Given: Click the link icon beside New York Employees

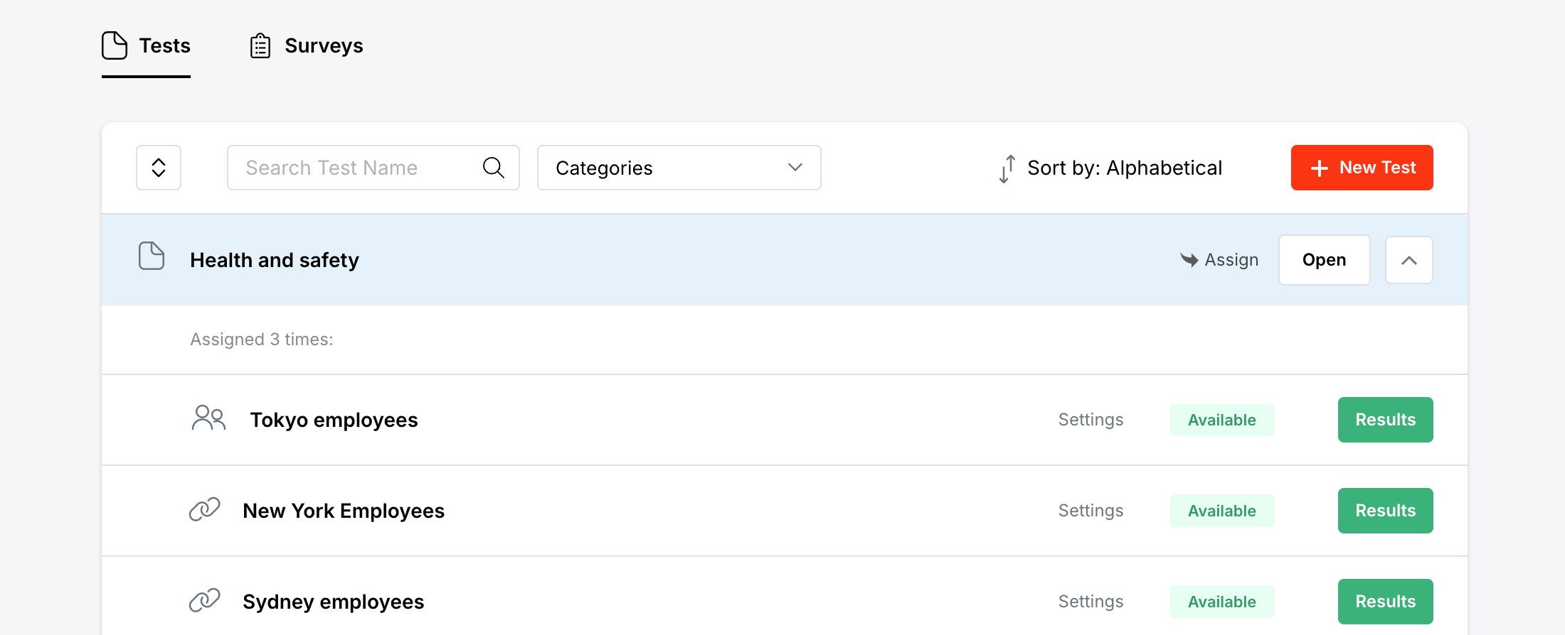Looking at the screenshot, I should (x=204, y=509).
